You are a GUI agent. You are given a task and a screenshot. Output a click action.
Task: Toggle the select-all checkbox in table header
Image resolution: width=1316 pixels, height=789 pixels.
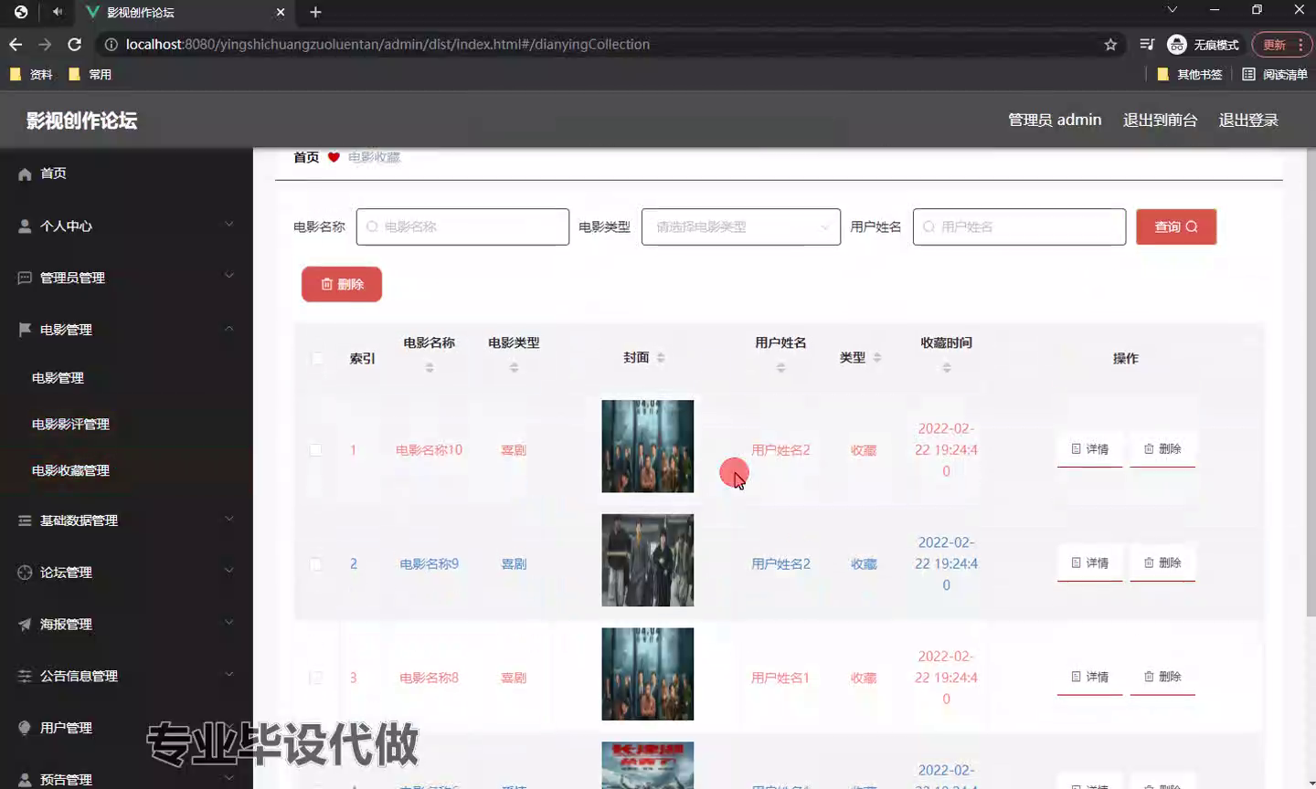pyautogui.click(x=316, y=358)
